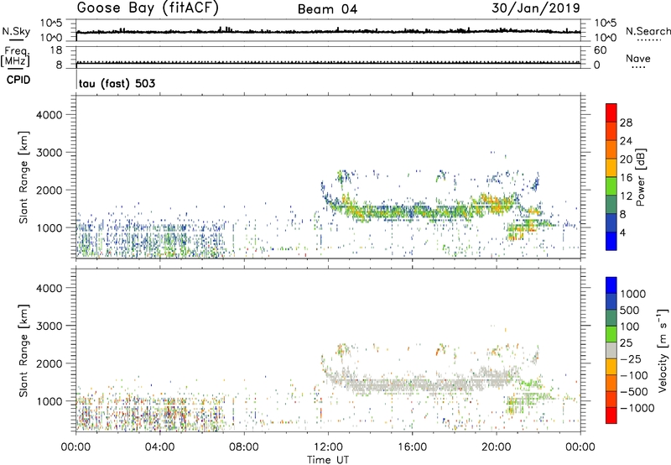Viewport: 671px width, 465px height.
Task: Click the '20:00' time axis tick label
Action: [x=497, y=447]
